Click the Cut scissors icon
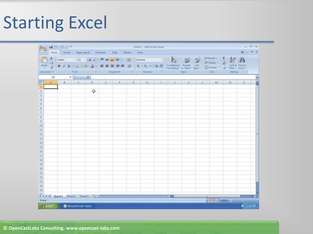Image resolution: width=313 pixels, height=234 pixels. pyautogui.click(x=52, y=58)
